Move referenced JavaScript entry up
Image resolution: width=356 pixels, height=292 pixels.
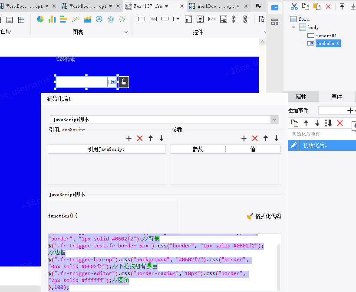pos(151,138)
